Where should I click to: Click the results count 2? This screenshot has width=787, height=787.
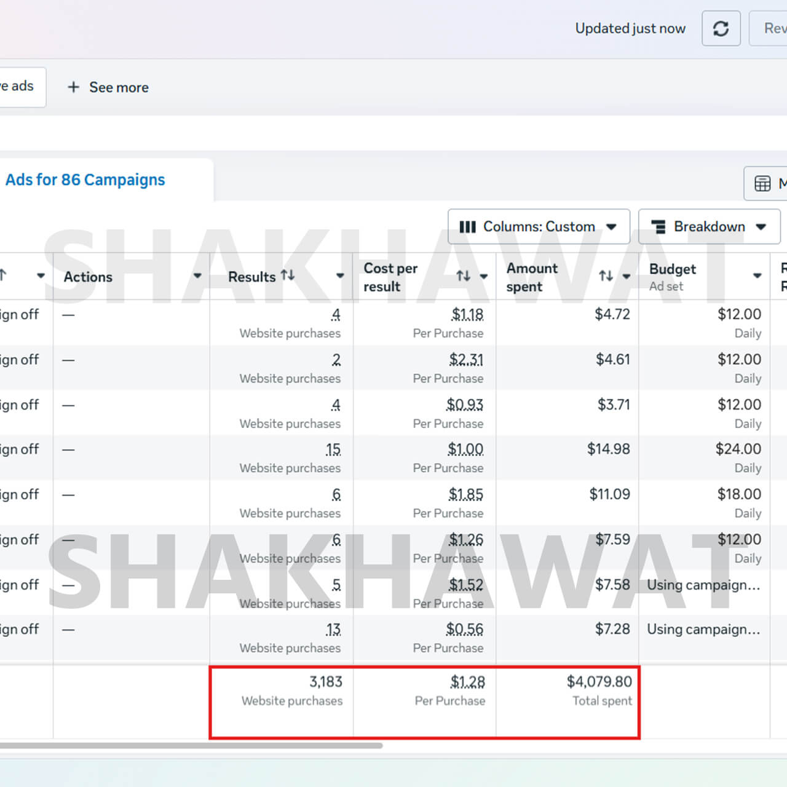[x=336, y=360]
